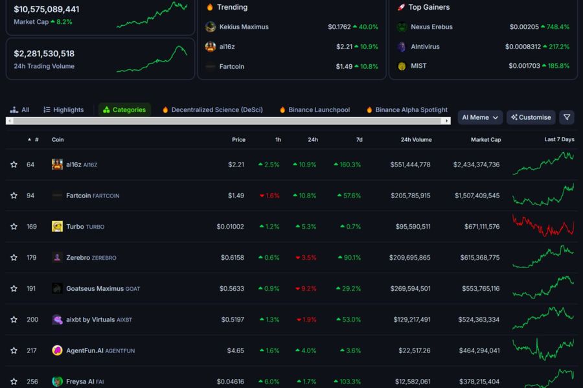Click Kekius Maximus icon in Trending

211,27
